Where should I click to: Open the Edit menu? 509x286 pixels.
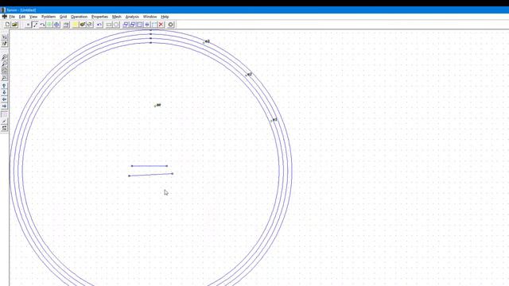pyautogui.click(x=22, y=17)
